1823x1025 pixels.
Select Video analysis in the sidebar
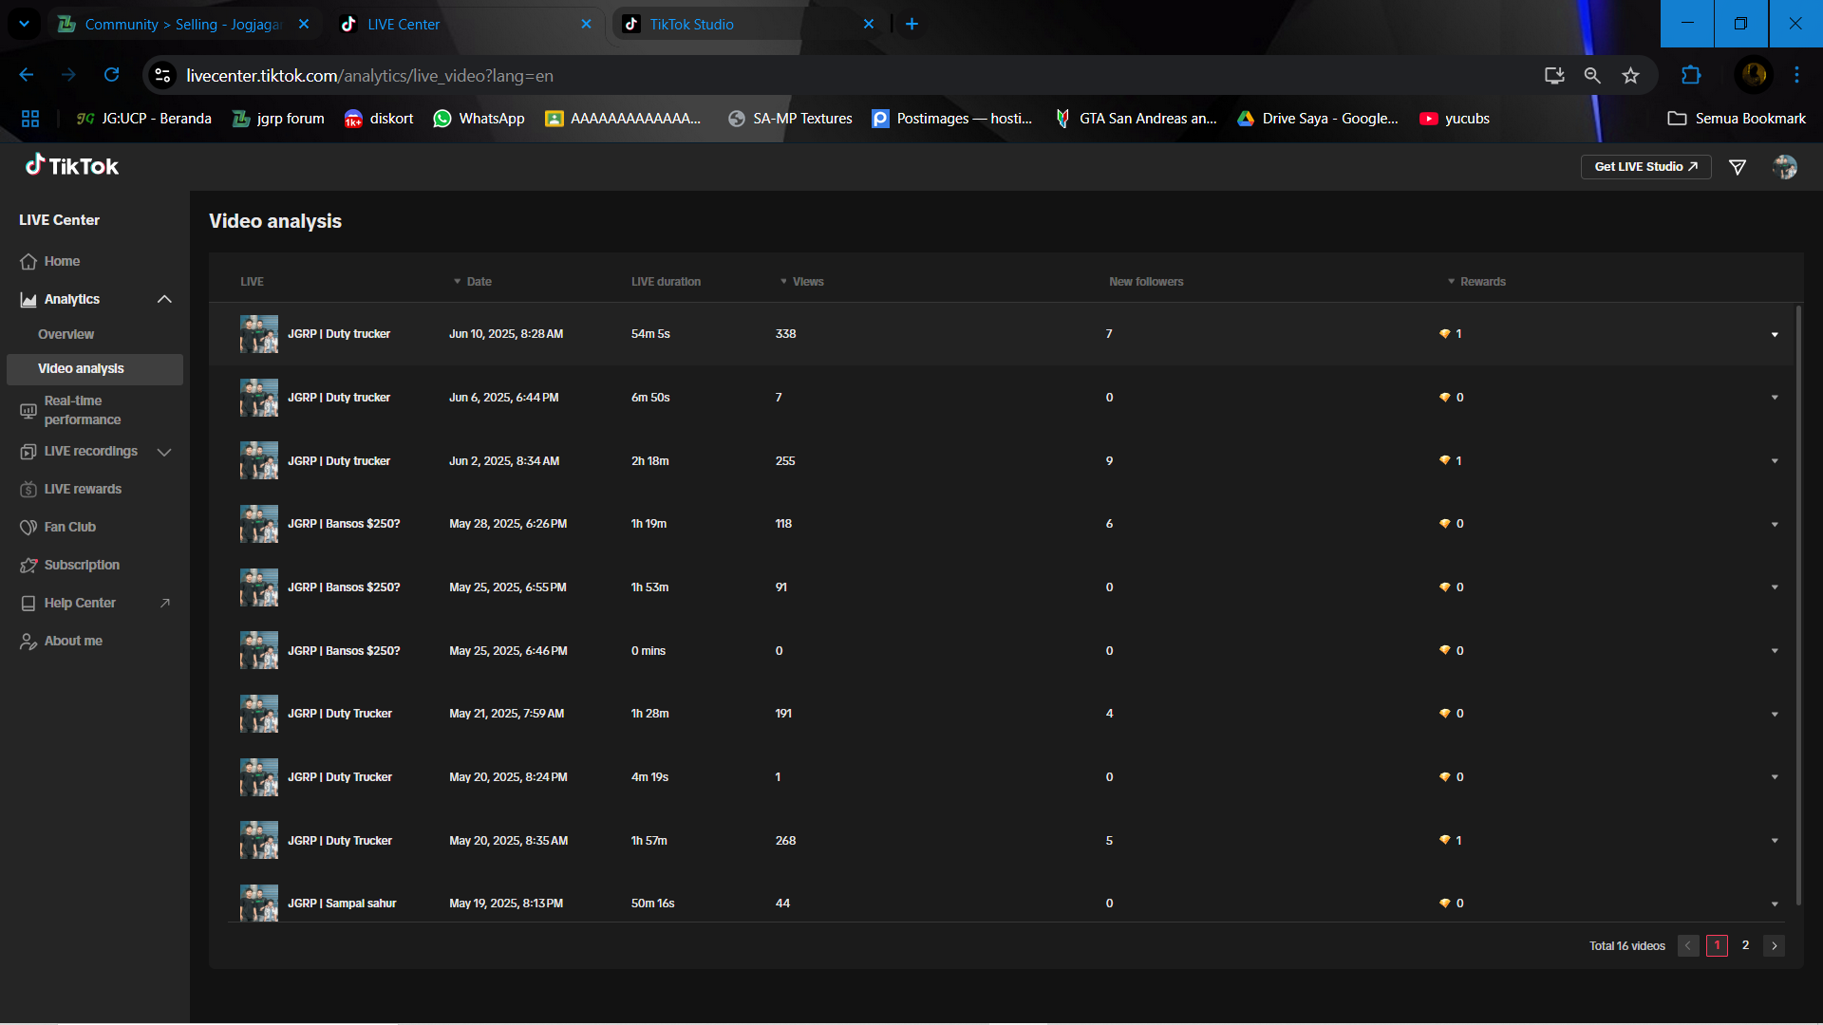point(95,369)
